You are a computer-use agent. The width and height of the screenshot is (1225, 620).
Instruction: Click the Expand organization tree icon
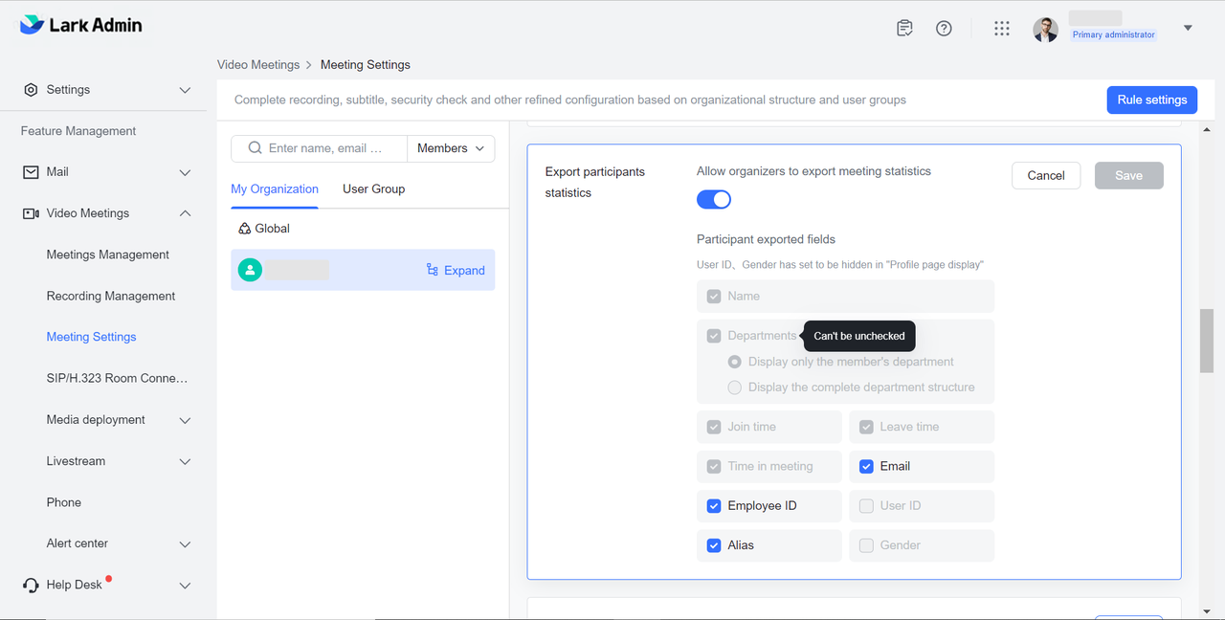[x=433, y=271]
